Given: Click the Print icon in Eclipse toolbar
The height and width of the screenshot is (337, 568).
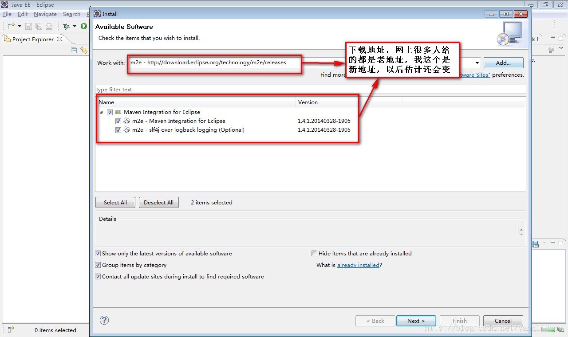Looking at the screenshot, I should point(49,27).
